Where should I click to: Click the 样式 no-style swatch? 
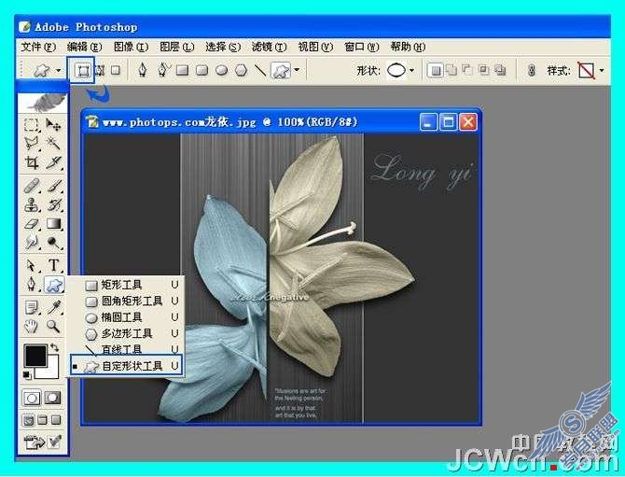coord(587,71)
